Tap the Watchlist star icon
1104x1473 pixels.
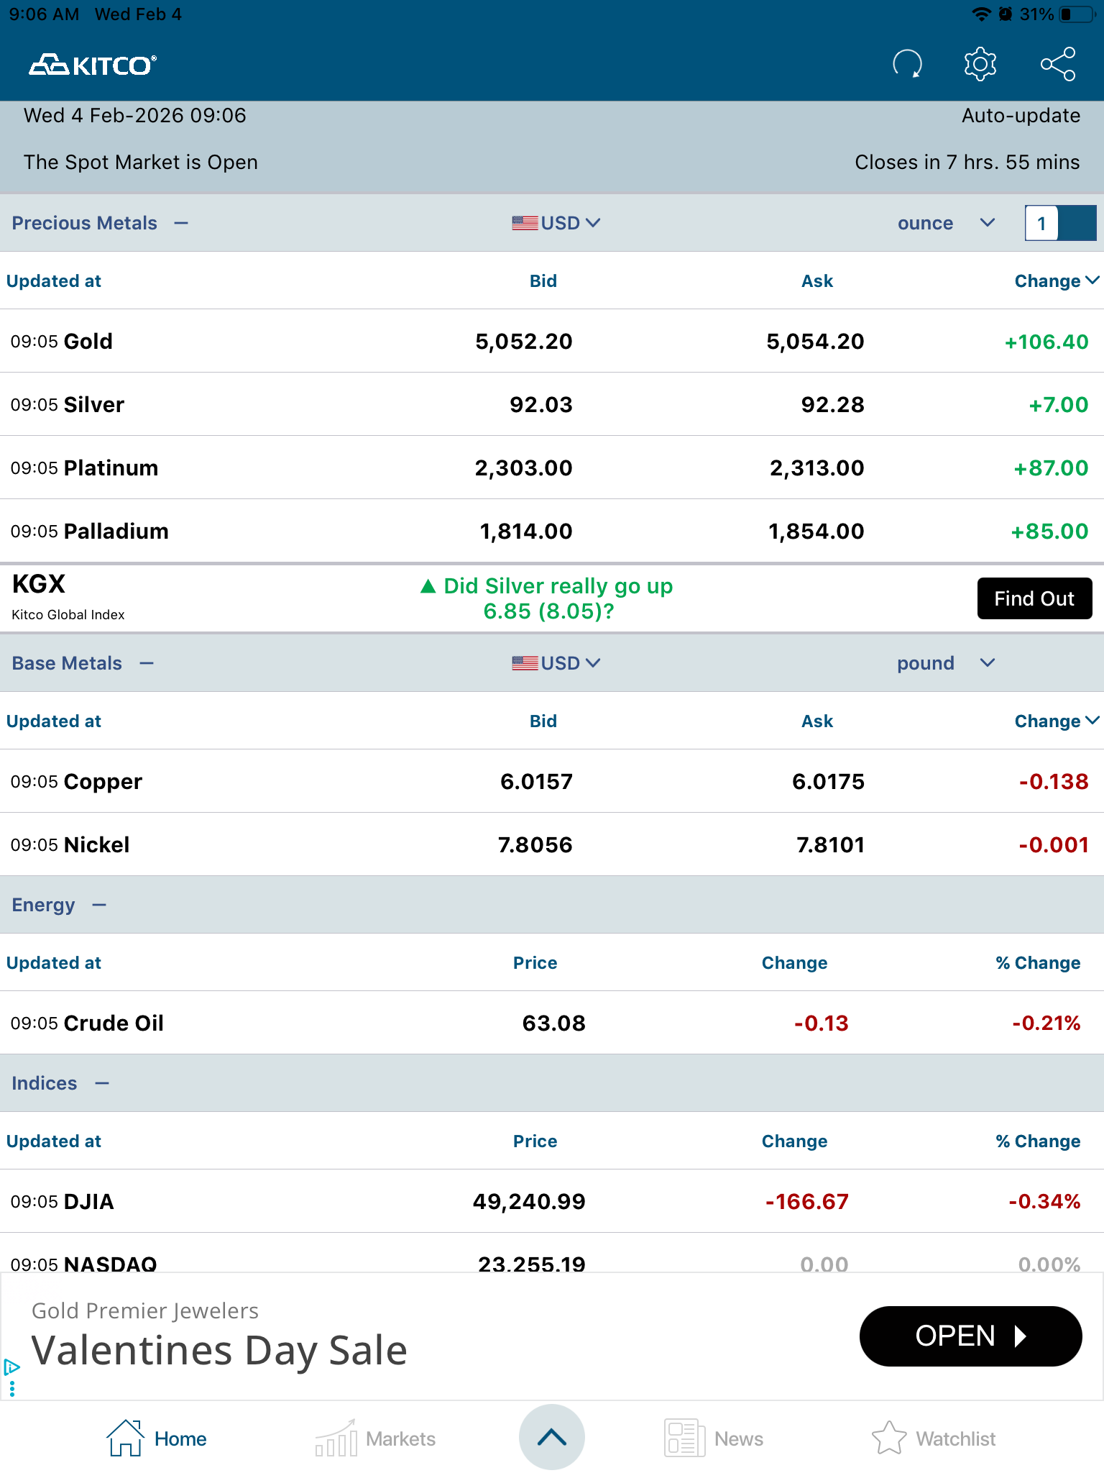pyautogui.click(x=889, y=1438)
